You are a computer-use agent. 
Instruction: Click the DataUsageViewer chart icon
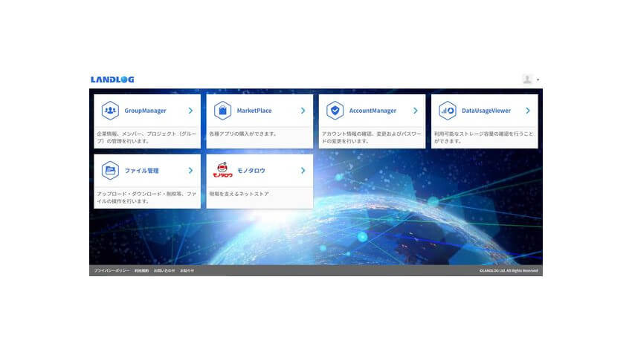(448, 111)
